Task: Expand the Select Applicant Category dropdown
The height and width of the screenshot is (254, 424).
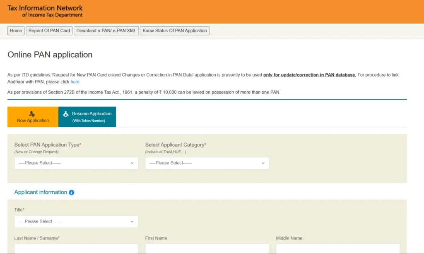Action: click(207, 163)
